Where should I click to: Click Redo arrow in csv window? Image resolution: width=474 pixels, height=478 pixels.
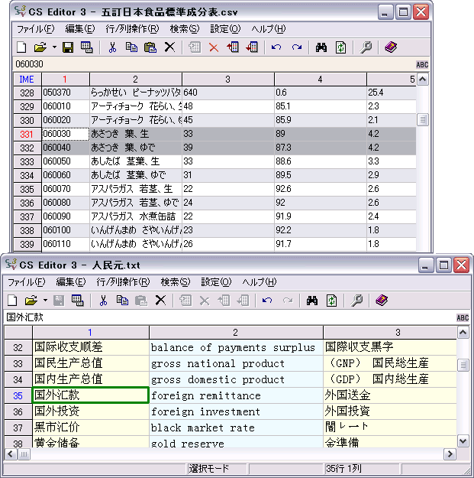[297, 47]
